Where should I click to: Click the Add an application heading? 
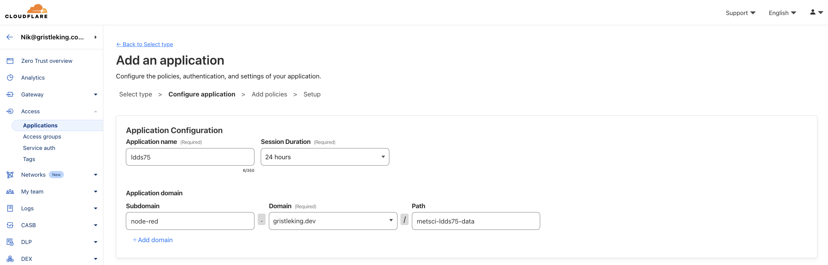pyautogui.click(x=170, y=60)
